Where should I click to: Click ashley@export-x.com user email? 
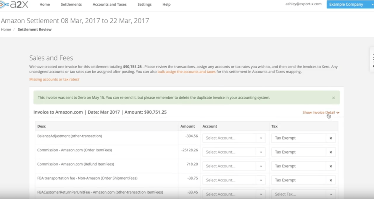pyautogui.click(x=303, y=4)
